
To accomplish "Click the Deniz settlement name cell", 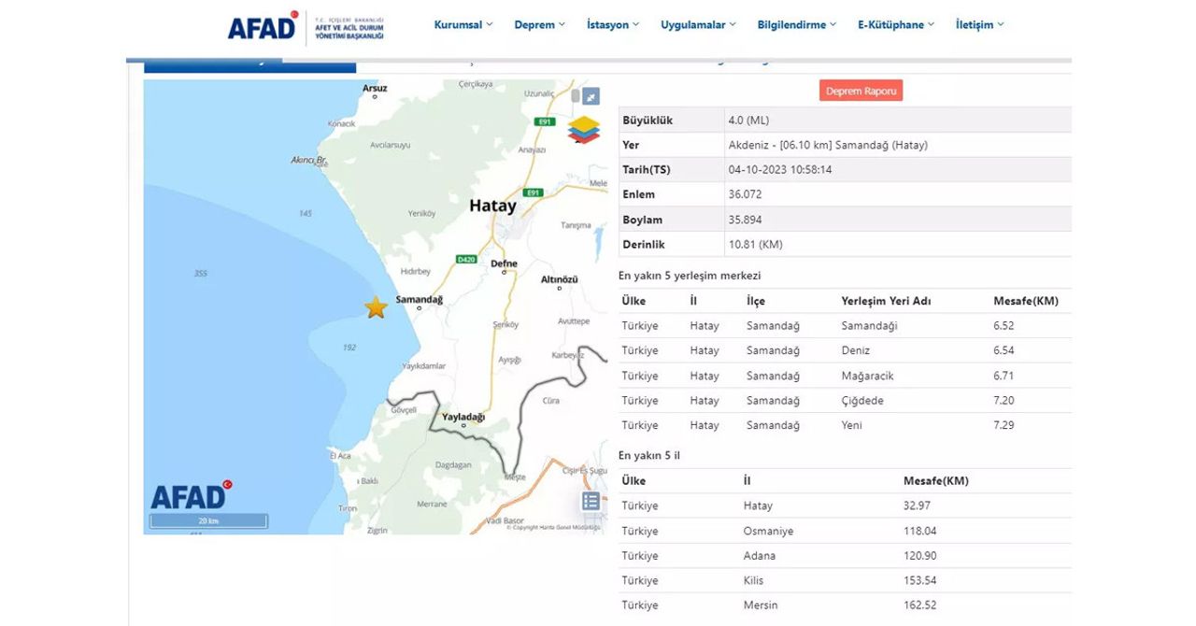I will [855, 350].
